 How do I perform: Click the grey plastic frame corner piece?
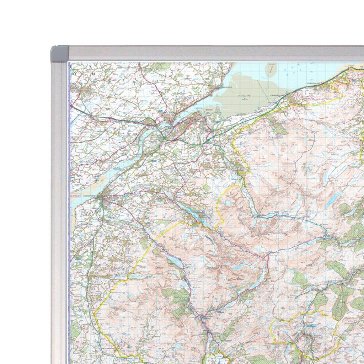(x=59, y=54)
